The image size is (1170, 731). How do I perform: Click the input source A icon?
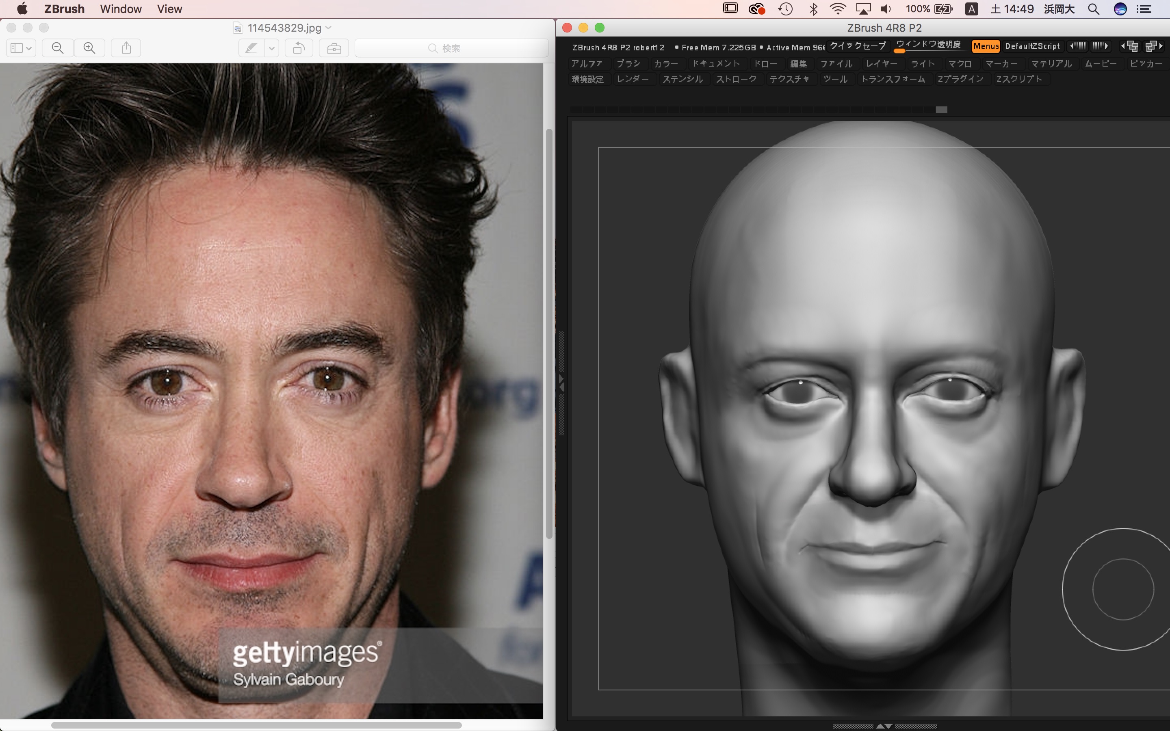(x=971, y=9)
